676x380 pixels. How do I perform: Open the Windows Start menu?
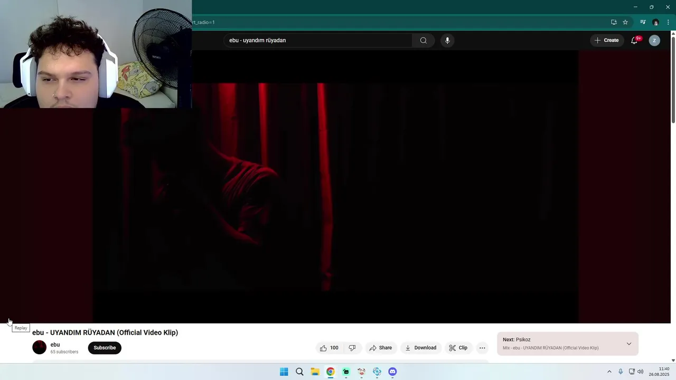pos(284,372)
